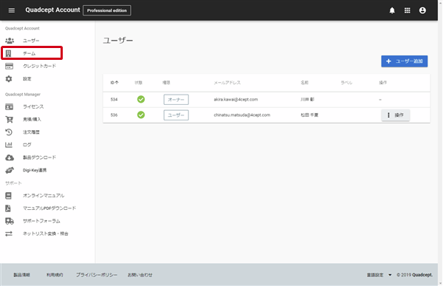Viewport: 443px width, 286px height.
Task: Open 製品情報 footer link
Action: [x=21, y=275]
